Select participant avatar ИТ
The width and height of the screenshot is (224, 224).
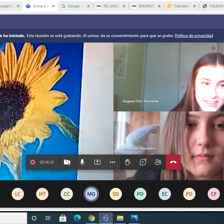(42, 194)
